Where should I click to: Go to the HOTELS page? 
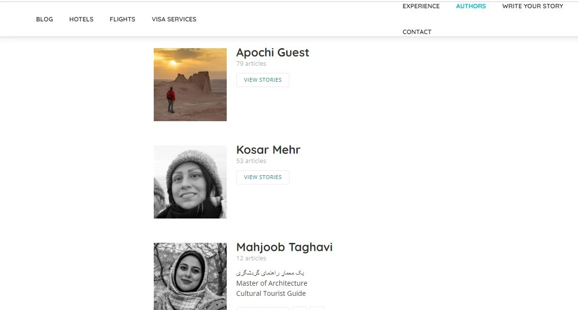[x=81, y=19]
